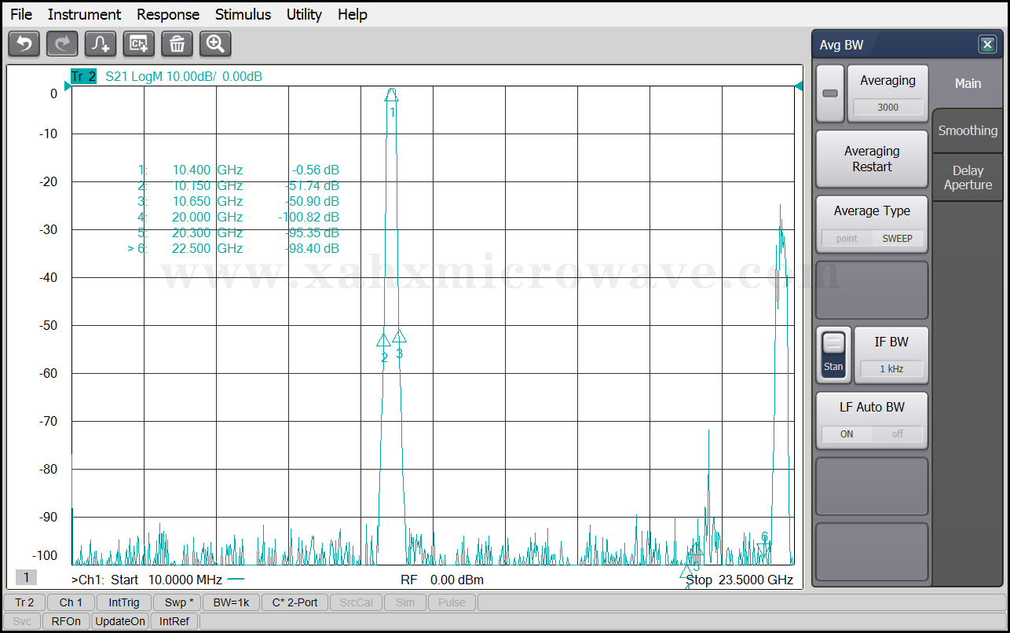Add a new trace with the toolbar icon
Image resolution: width=1010 pixels, height=633 pixels.
coord(101,44)
